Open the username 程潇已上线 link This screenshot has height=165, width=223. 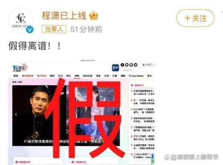pyautogui.click(x=64, y=16)
